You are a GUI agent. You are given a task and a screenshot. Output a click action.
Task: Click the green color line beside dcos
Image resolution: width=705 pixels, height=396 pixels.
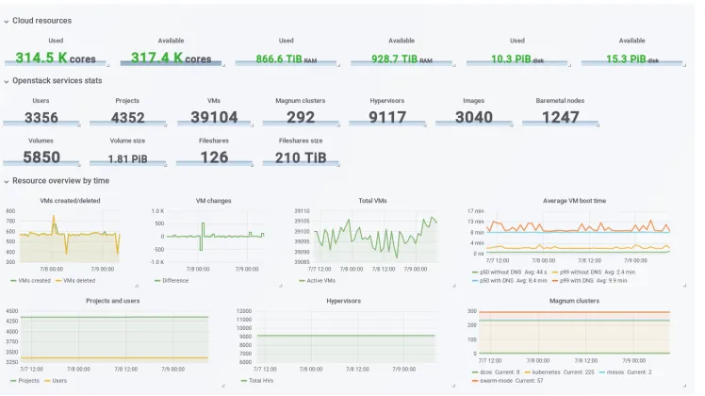tap(475, 372)
